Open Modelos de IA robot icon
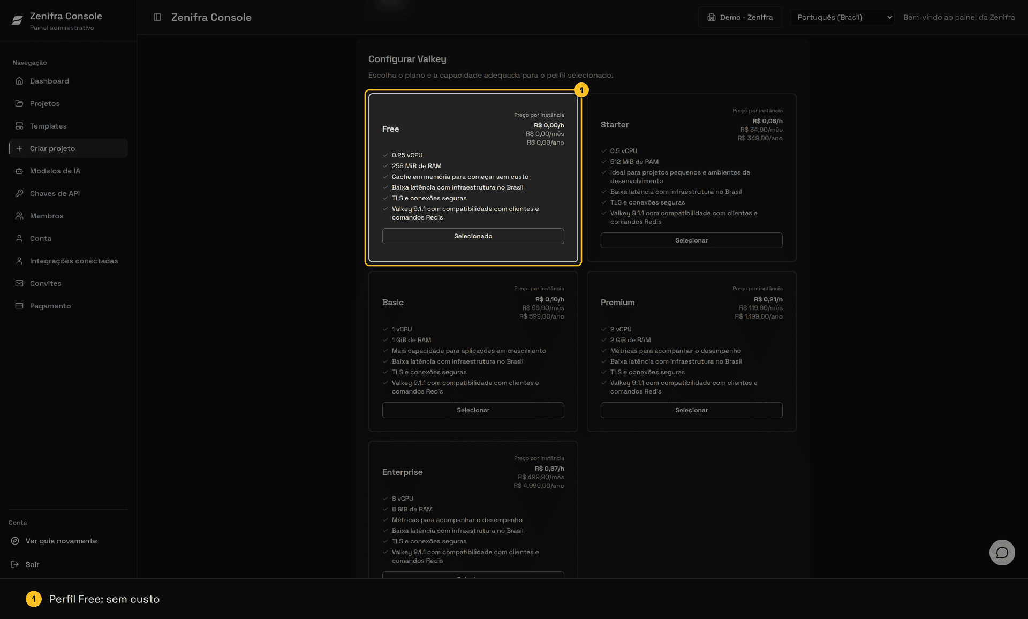The width and height of the screenshot is (1028, 619). (19, 171)
